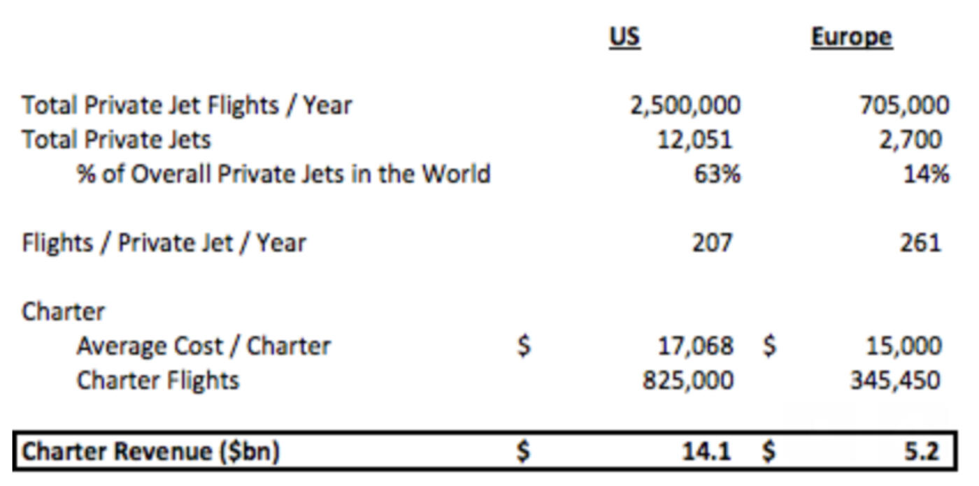Select the Total Private Jet Flights / Year label
This screenshot has height=486, width=979.
point(187,105)
